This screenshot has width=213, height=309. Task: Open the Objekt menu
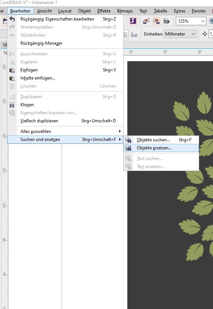click(84, 11)
